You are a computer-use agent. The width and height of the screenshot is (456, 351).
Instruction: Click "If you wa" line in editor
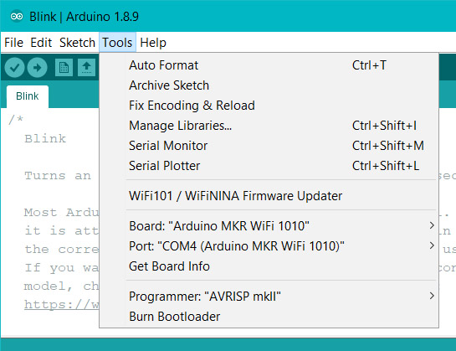(x=61, y=268)
